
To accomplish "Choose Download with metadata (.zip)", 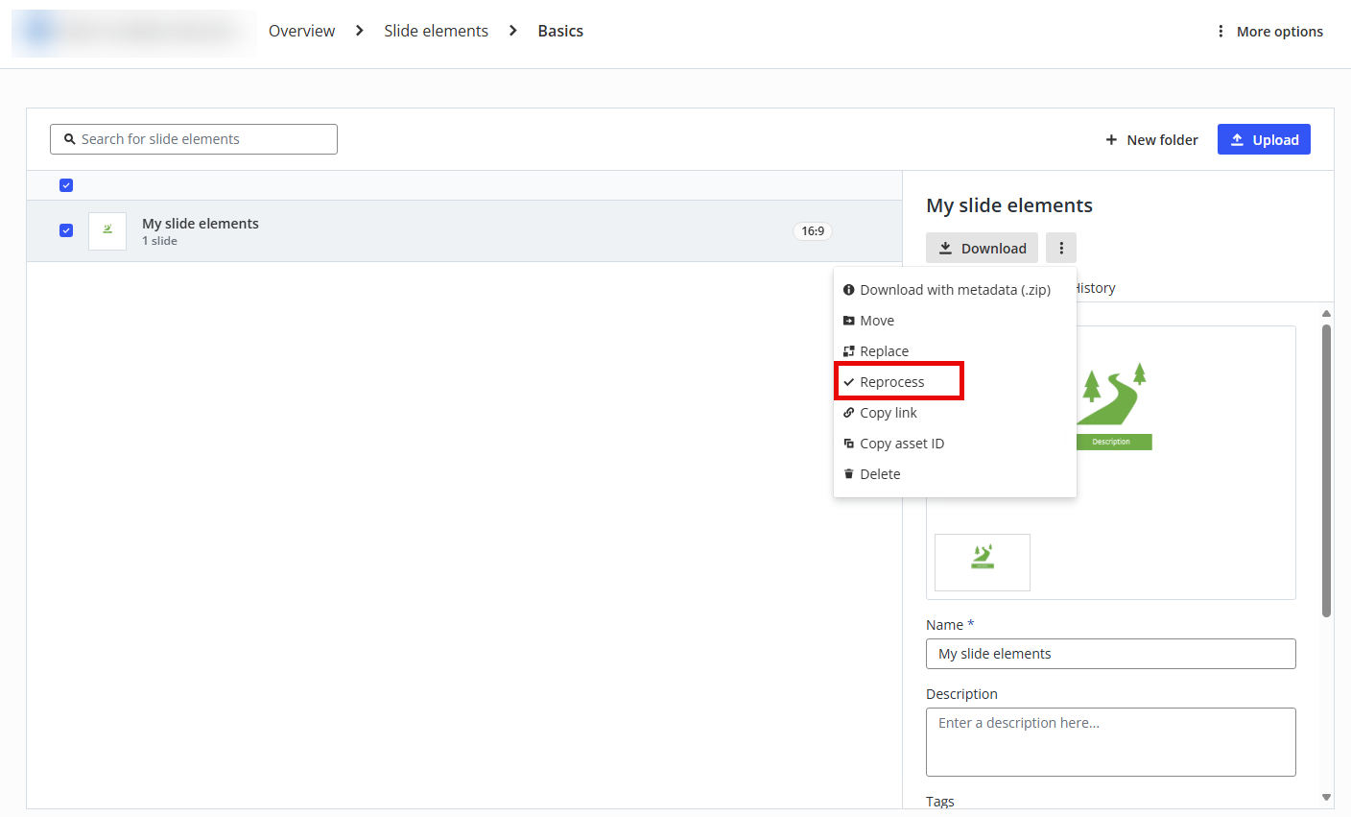I will pos(955,290).
